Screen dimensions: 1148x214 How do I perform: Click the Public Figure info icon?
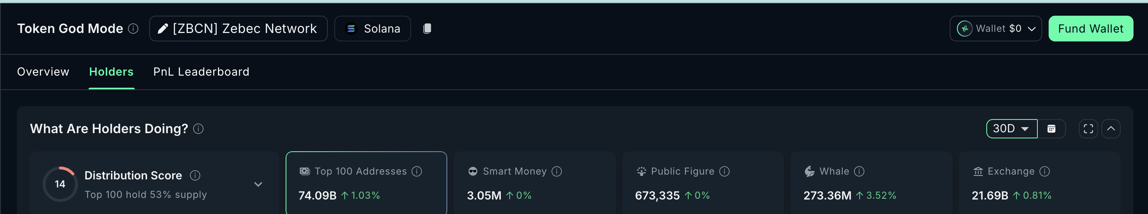(x=724, y=171)
